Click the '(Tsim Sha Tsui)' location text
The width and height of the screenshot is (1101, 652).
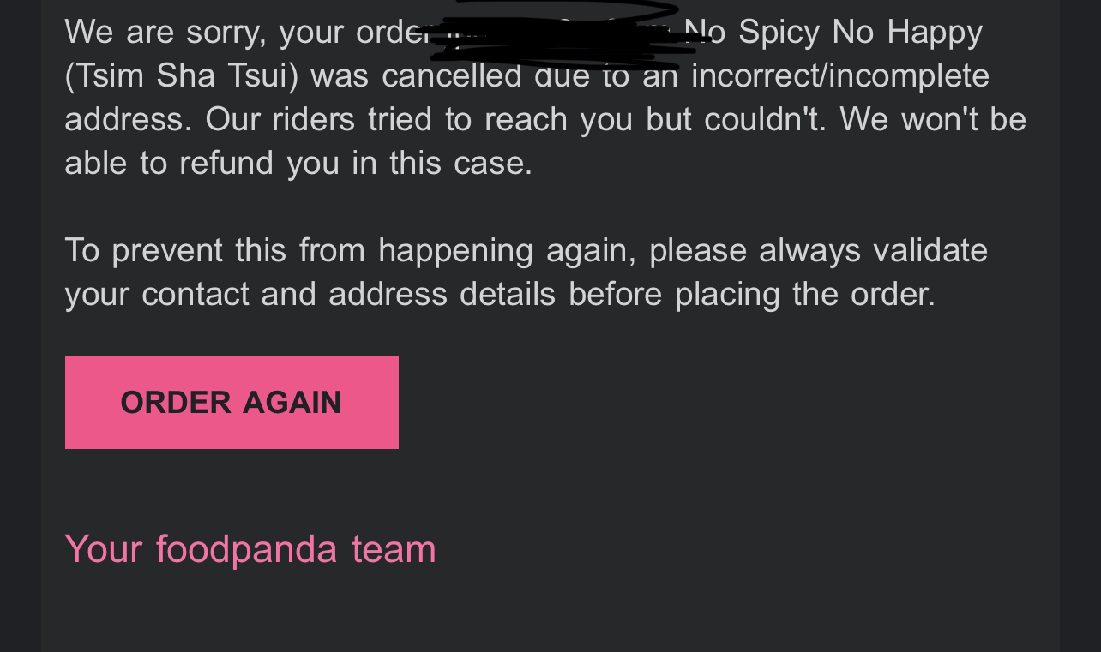pos(182,75)
